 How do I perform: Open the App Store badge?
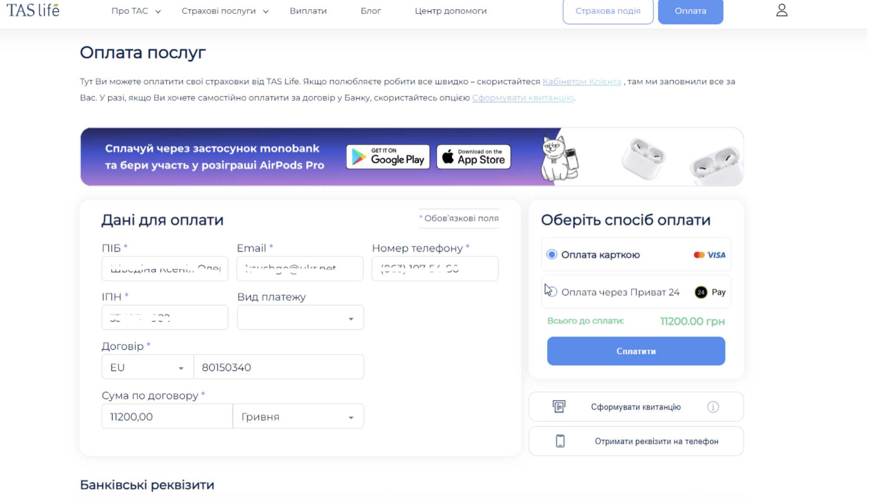click(473, 157)
